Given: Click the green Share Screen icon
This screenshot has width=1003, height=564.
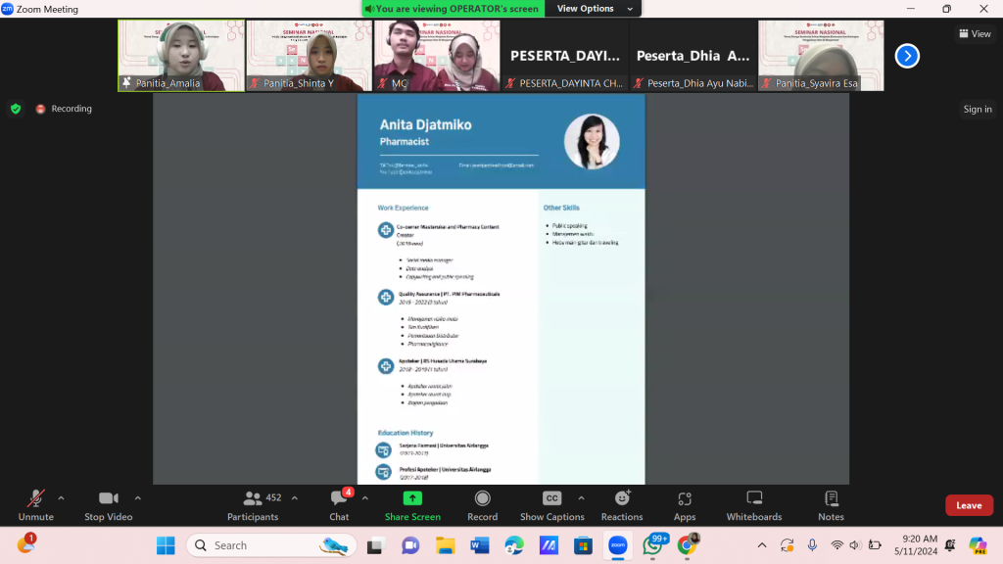Looking at the screenshot, I should click(412, 498).
